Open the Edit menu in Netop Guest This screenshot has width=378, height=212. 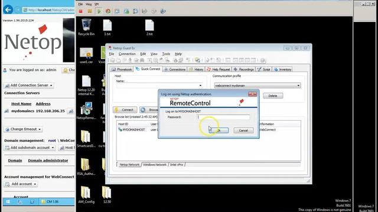click(143, 54)
